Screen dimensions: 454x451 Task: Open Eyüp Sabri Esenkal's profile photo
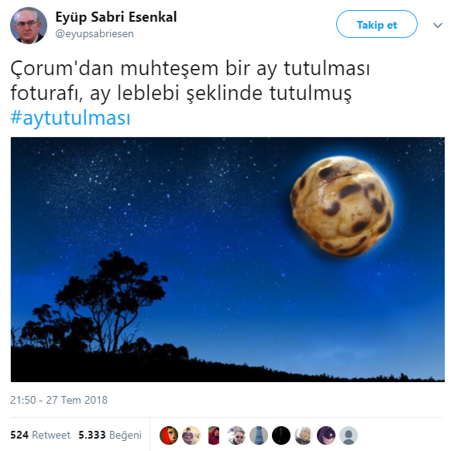pos(29,26)
